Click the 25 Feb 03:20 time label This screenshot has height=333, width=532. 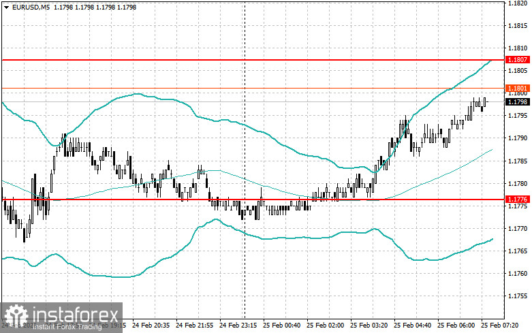[x=369, y=326]
